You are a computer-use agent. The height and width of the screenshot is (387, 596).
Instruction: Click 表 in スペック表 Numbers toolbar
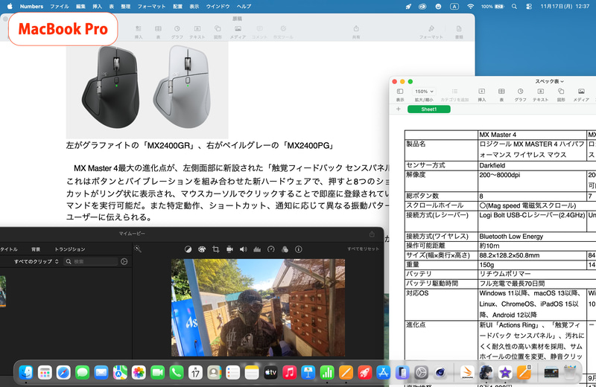click(501, 95)
